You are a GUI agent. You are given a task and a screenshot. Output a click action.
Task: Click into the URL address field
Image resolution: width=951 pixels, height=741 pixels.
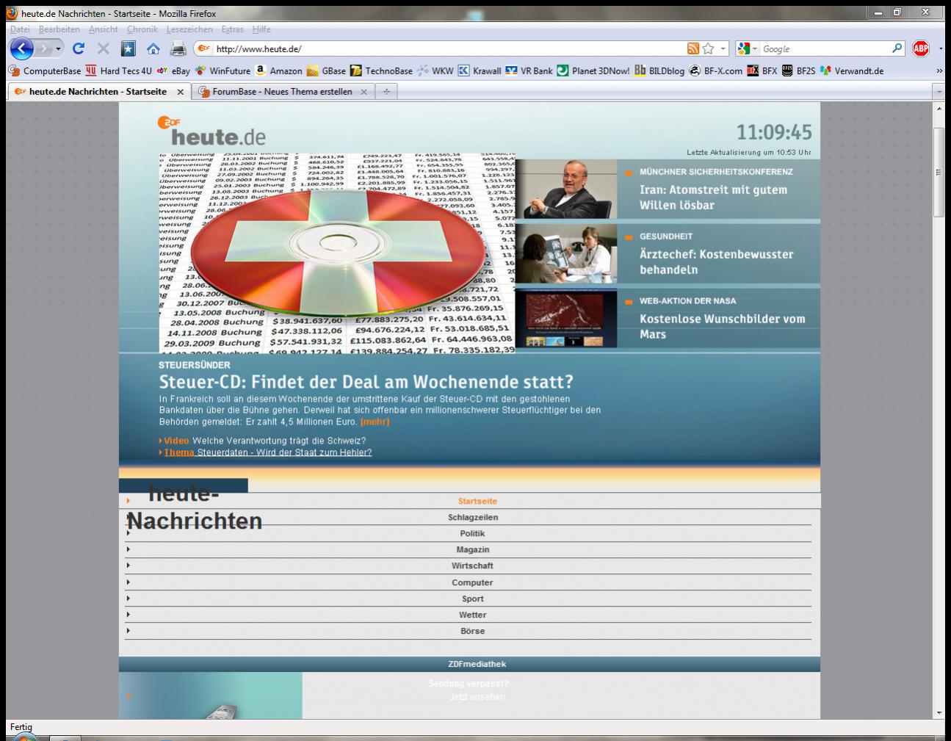pyautogui.click(x=449, y=49)
